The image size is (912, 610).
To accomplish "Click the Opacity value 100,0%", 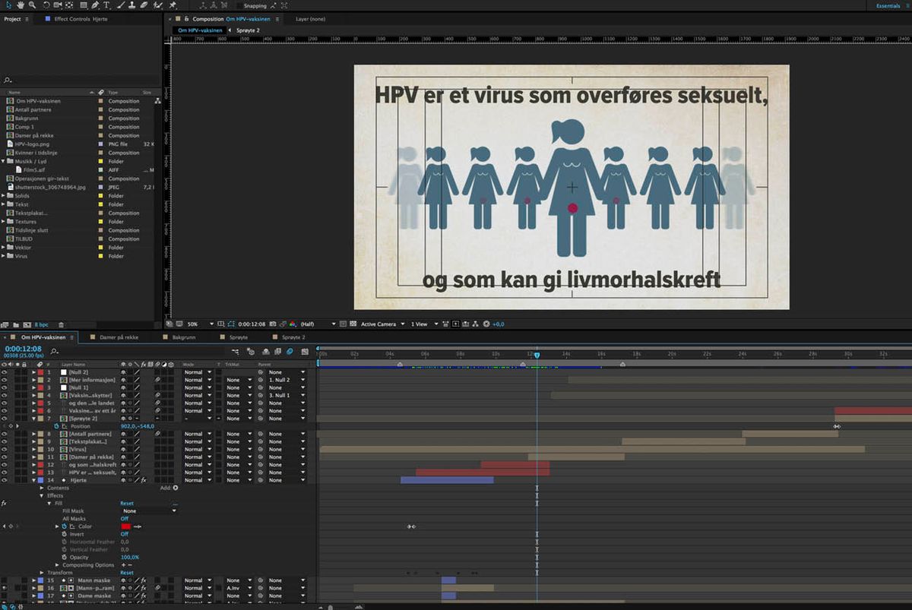I will 130,558.
